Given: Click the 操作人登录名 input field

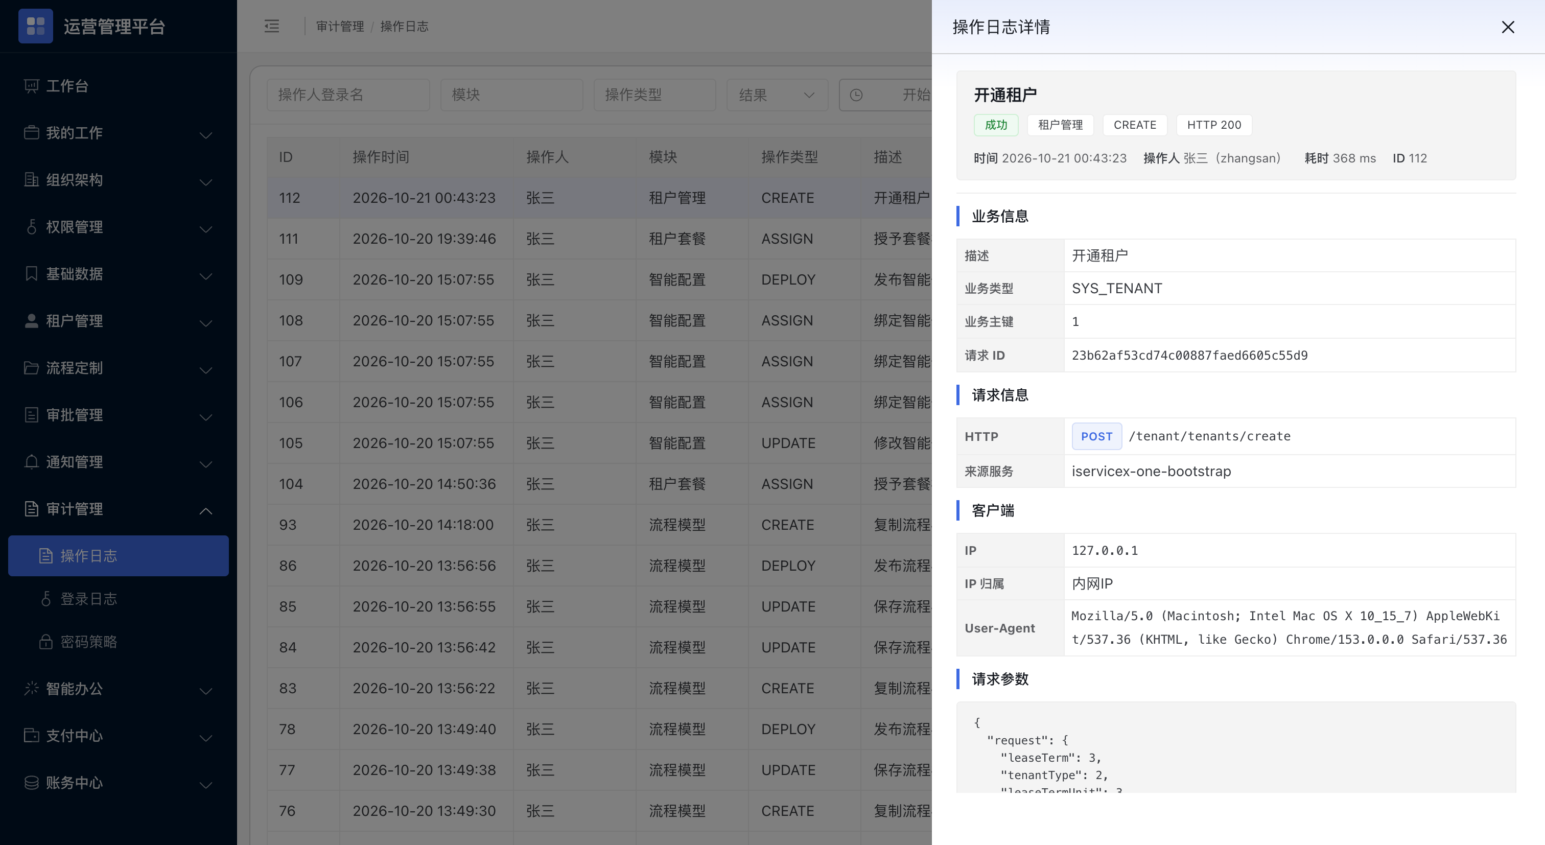Looking at the screenshot, I should click(x=348, y=95).
